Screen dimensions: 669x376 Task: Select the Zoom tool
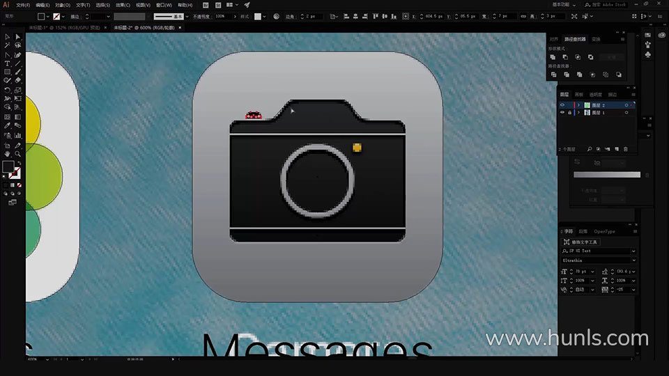click(17, 154)
